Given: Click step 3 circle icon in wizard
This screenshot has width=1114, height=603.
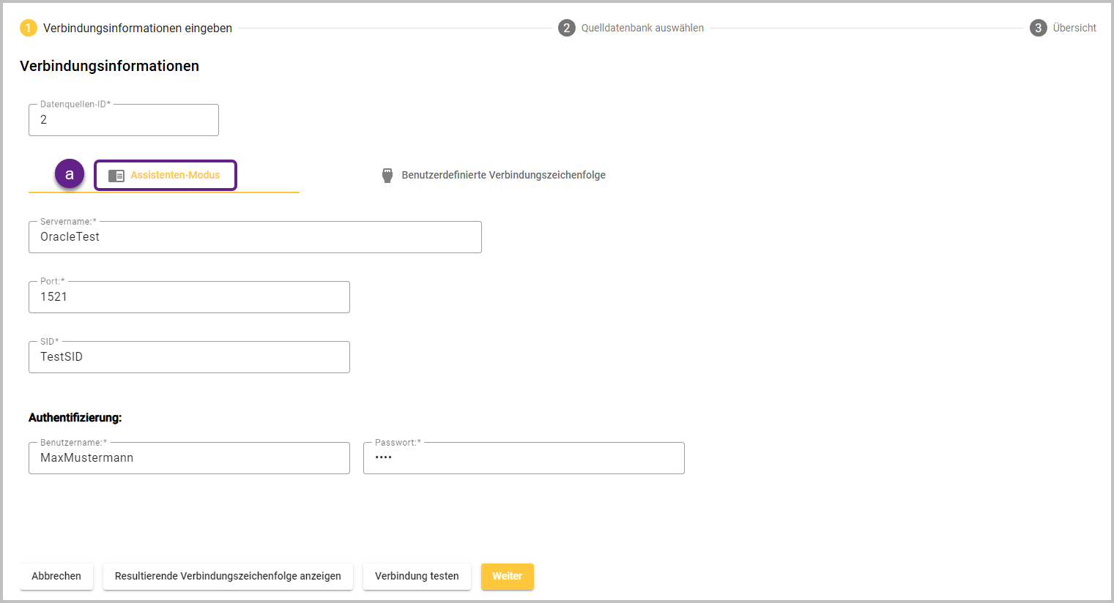Looking at the screenshot, I should point(1038,28).
